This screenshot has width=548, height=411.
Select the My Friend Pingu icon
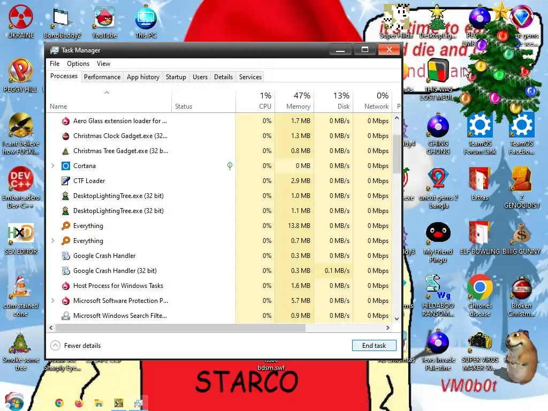438,242
